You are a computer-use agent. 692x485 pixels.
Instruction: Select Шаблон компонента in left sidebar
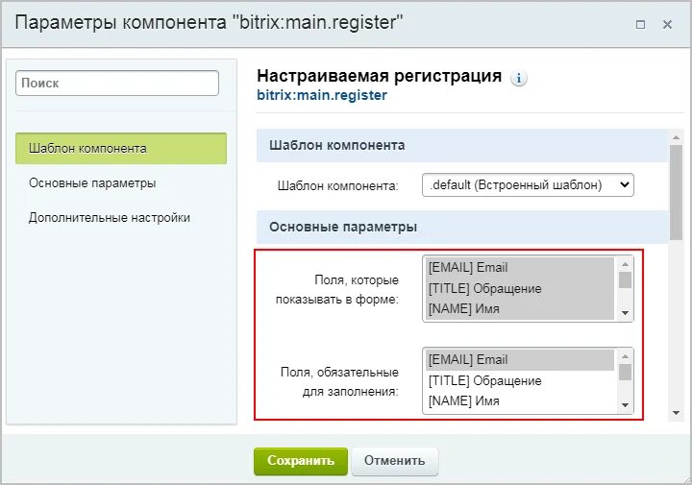pyautogui.click(x=121, y=148)
